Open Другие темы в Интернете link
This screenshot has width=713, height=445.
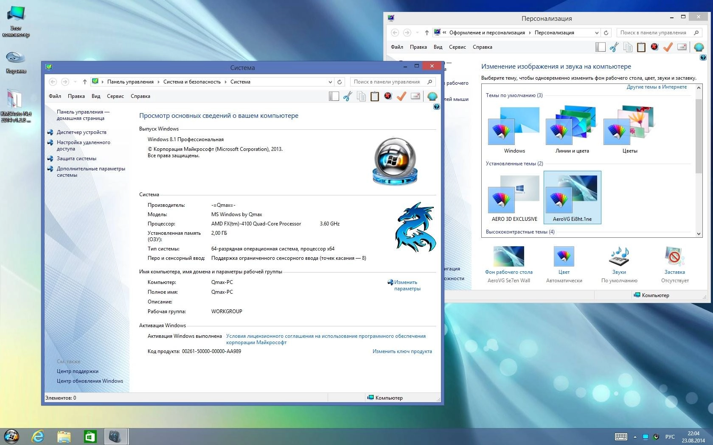[657, 87]
